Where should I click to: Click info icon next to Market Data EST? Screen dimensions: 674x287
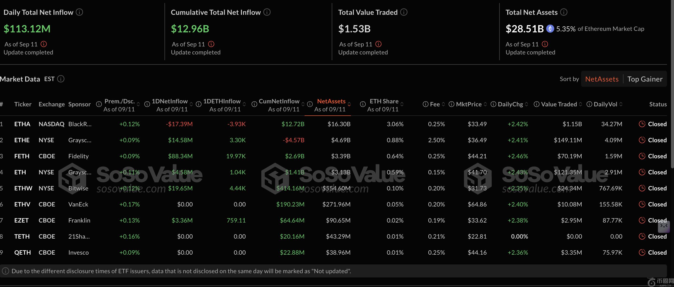61,79
